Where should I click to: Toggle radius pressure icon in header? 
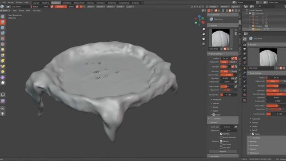coord(52,7)
